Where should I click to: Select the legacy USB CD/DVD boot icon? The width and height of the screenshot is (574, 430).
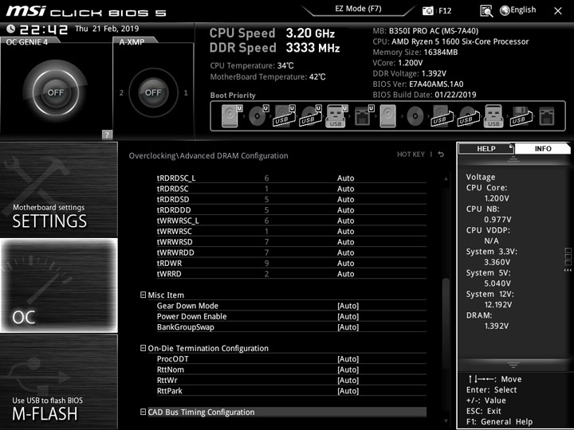468,116
